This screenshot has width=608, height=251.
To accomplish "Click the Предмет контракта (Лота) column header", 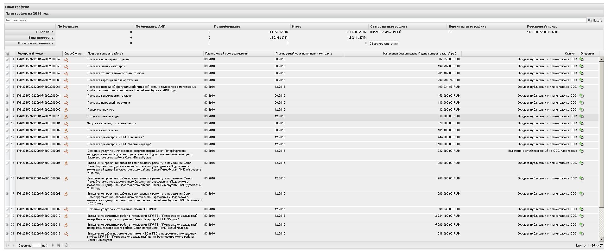I will click(145, 54).
